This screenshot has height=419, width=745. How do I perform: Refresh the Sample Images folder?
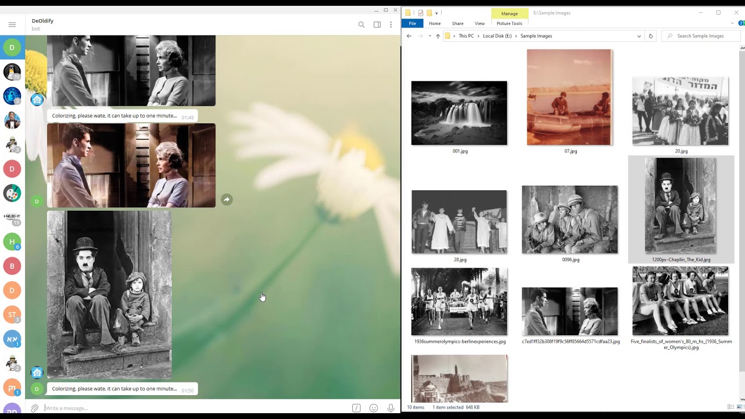(x=651, y=36)
